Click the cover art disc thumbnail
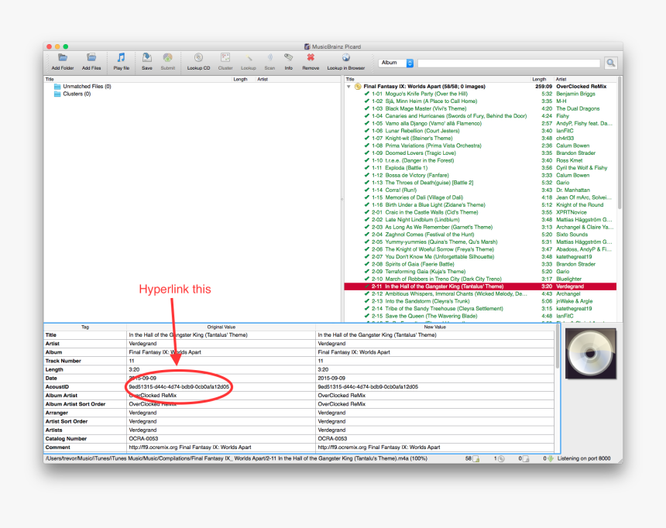The image size is (666, 528). [x=590, y=353]
